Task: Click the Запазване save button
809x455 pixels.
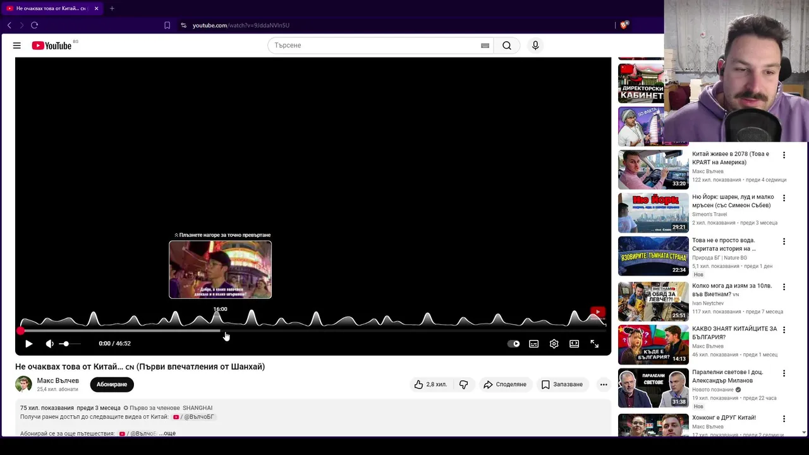Action: point(562,384)
